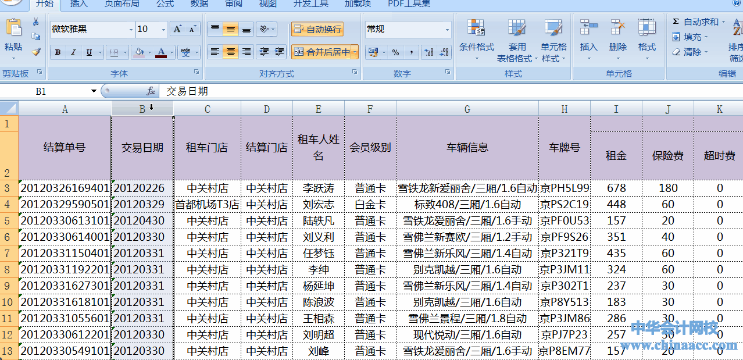
Task: Apply the red font color swatch
Action: (160, 52)
